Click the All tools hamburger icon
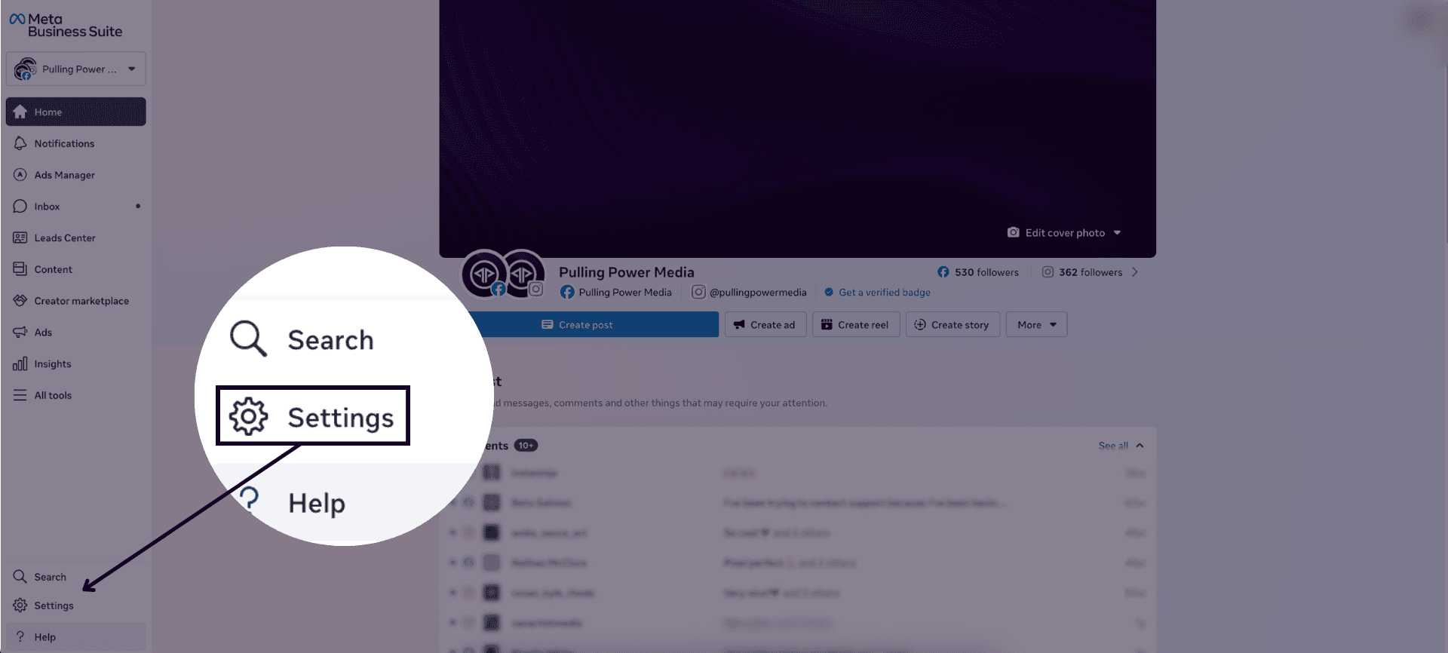 pos(20,395)
